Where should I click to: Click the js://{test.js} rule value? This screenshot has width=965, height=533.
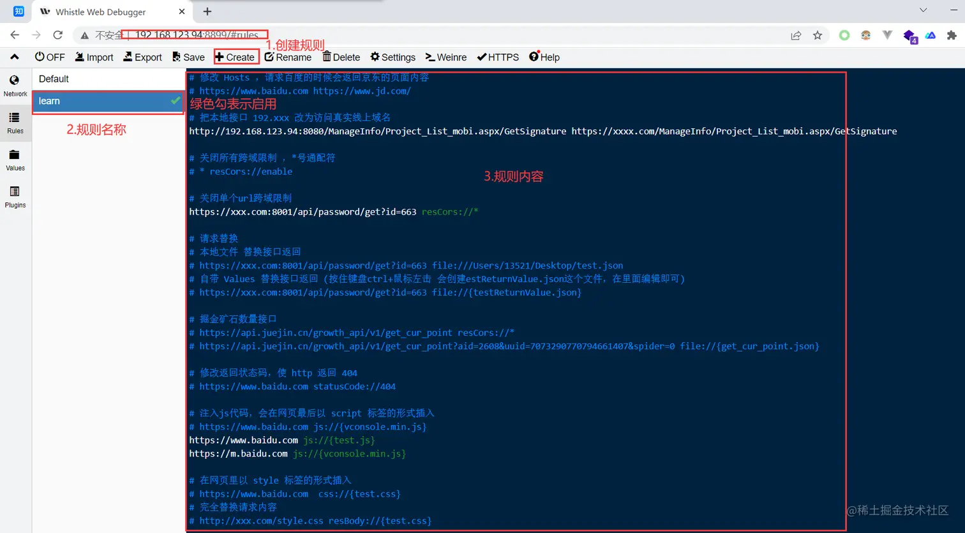coord(339,440)
